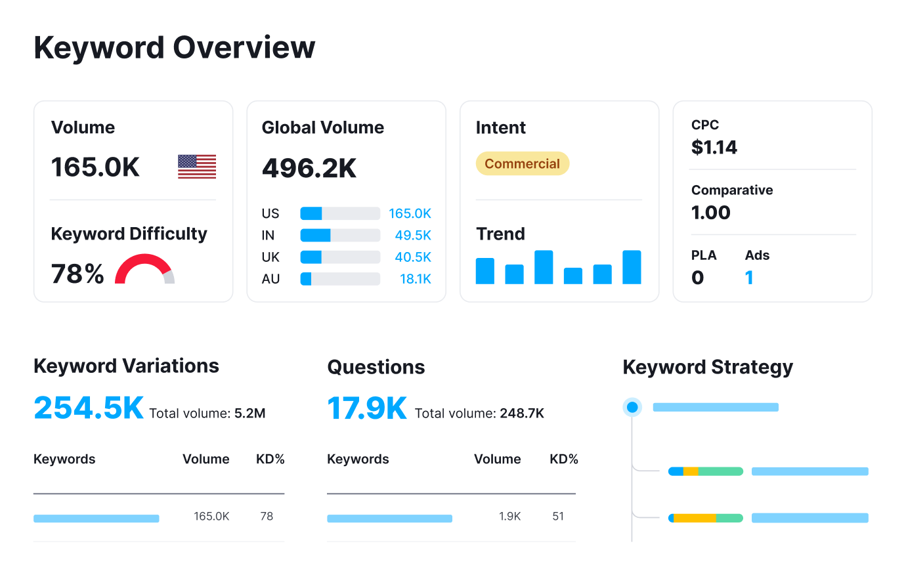The width and height of the screenshot is (906, 575).
Task: Click the root node in Keyword Strategy tree
Action: pyautogui.click(x=632, y=407)
